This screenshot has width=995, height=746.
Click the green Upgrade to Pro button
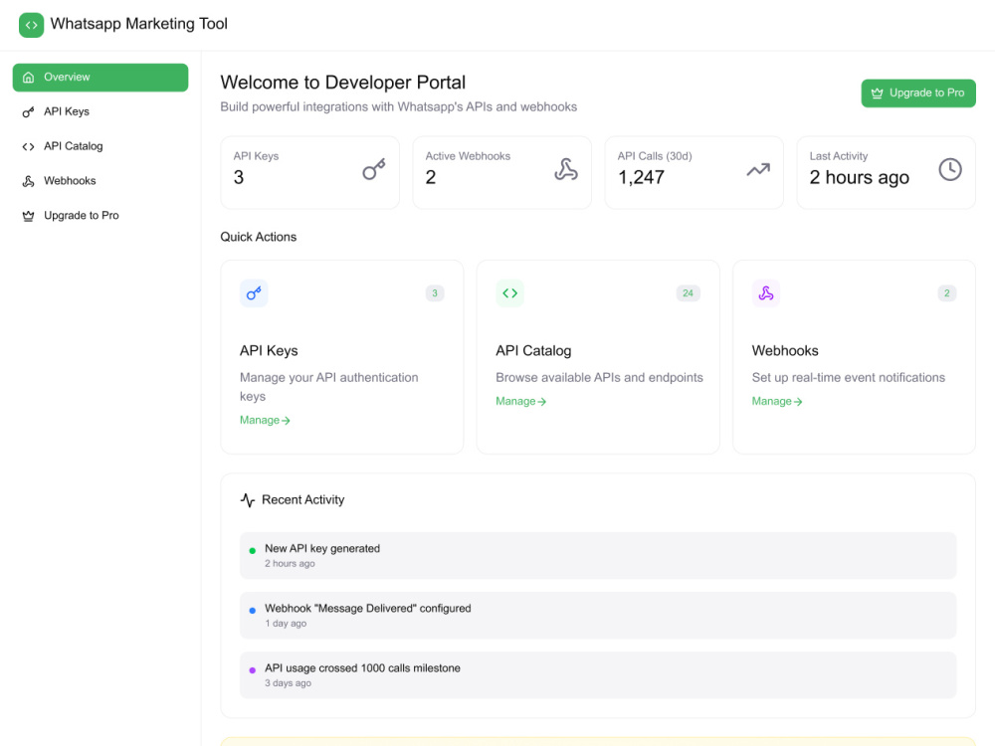pyautogui.click(x=918, y=93)
